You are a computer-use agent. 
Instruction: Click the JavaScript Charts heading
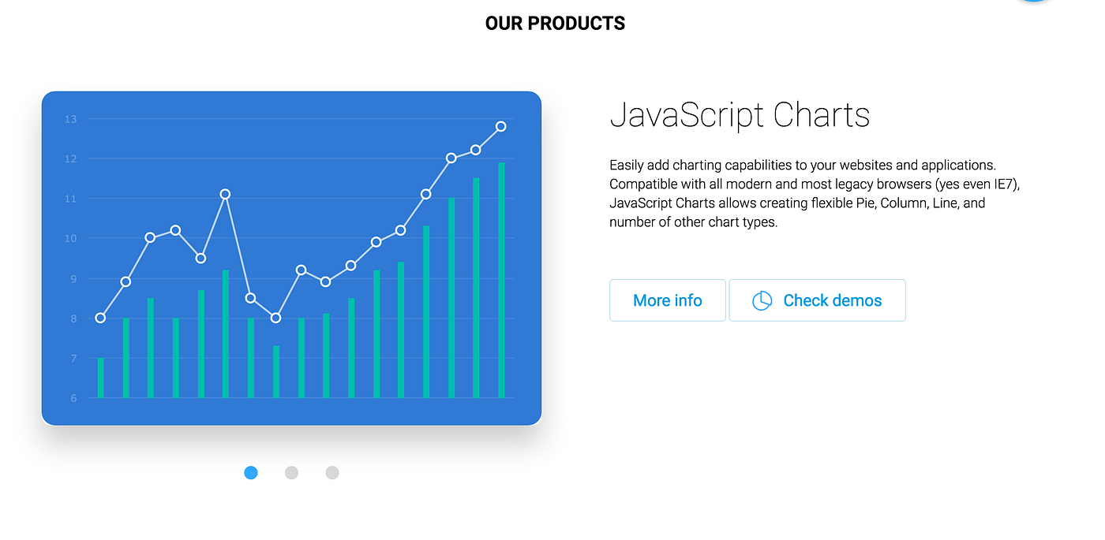(x=740, y=115)
